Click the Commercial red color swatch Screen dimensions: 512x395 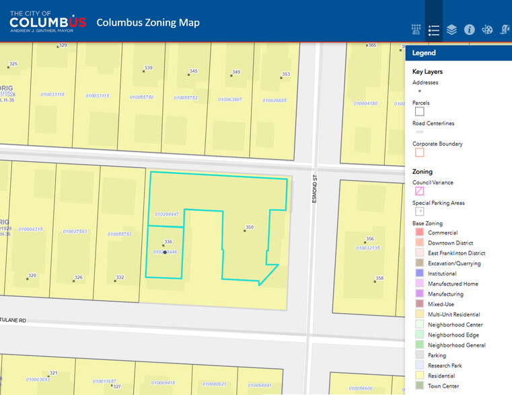420,232
